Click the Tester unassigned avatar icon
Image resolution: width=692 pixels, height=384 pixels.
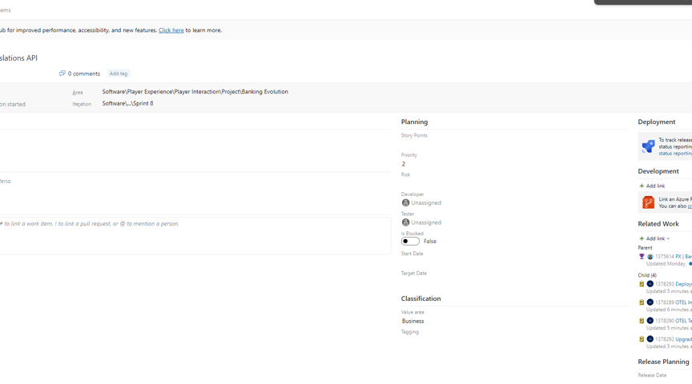(405, 222)
